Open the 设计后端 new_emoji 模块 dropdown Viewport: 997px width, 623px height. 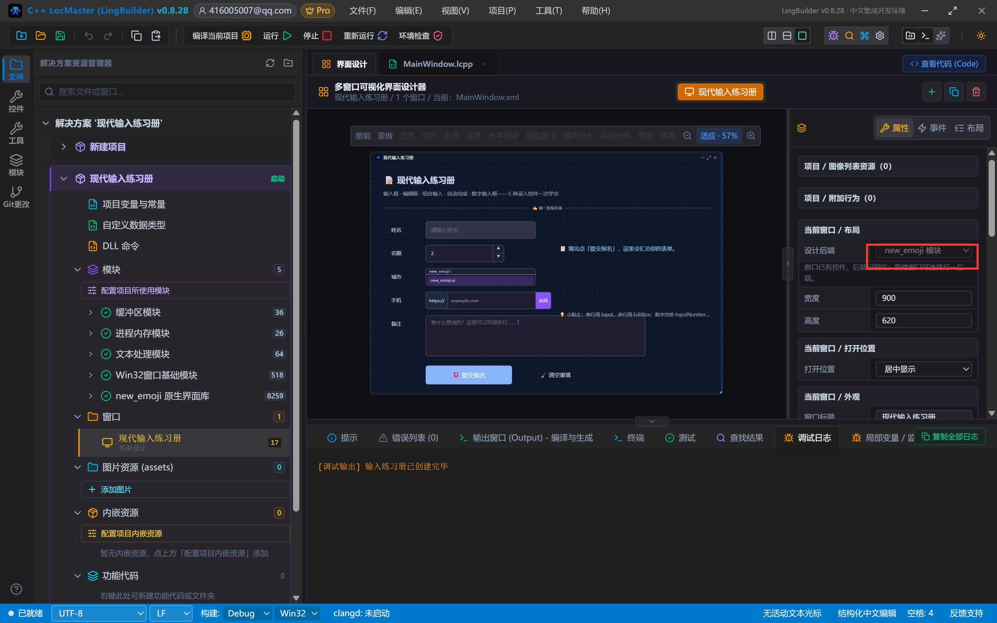[x=923, y=251]
